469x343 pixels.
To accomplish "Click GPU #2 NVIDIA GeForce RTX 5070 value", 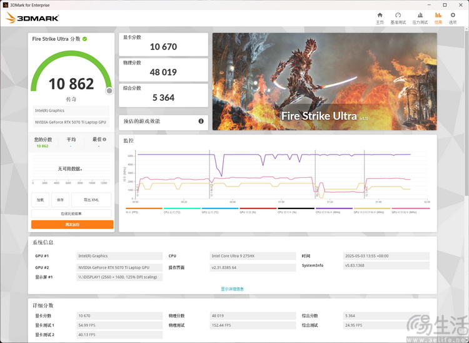I will coord(119,267).
